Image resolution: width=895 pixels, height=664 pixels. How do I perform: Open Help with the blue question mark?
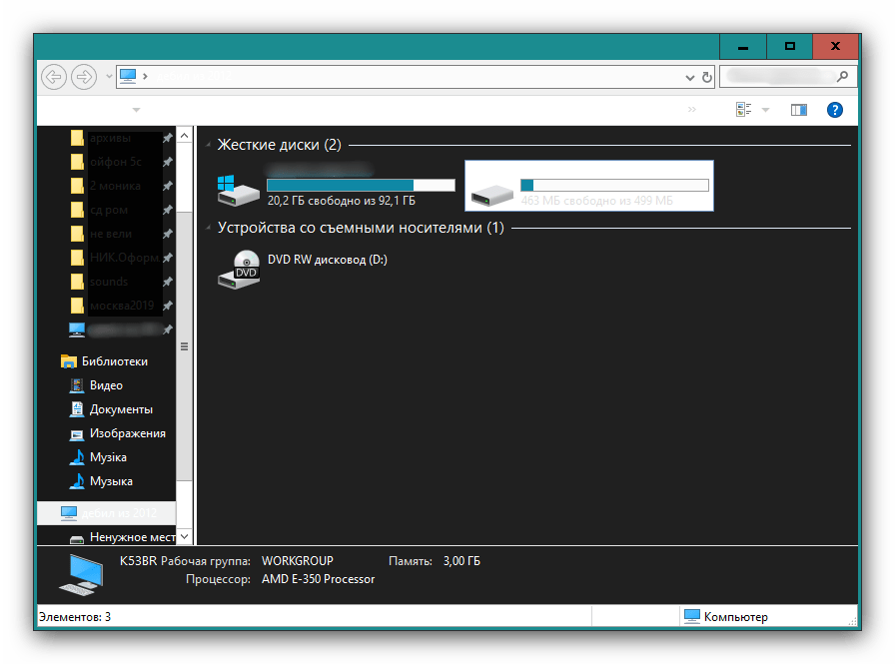[x=835, y=110]
